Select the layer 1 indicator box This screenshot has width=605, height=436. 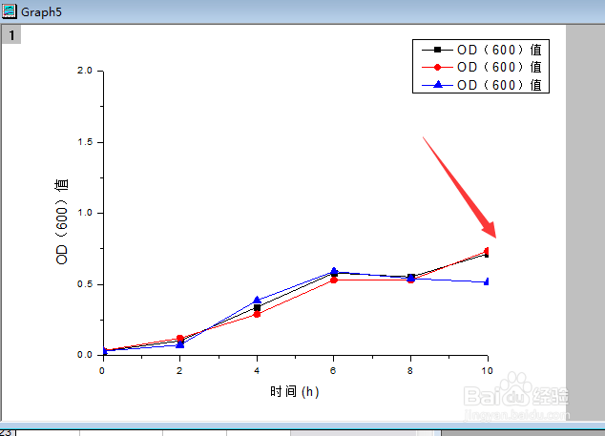[11, 35]
